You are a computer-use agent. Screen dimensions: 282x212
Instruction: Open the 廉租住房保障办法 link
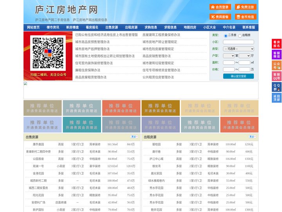(88, 70)
